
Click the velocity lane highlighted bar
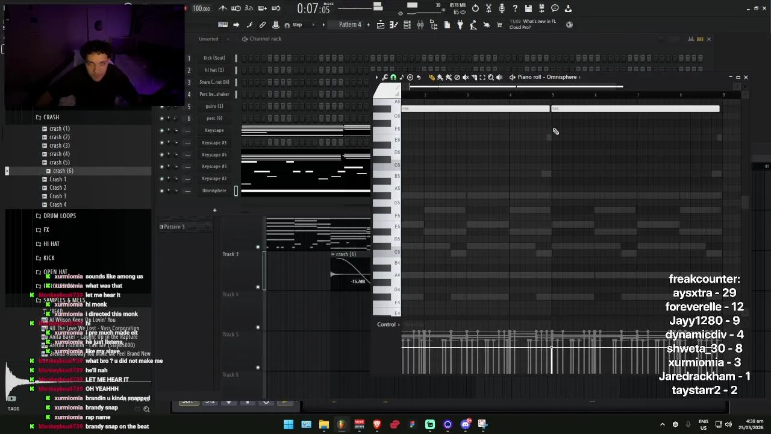551,360
